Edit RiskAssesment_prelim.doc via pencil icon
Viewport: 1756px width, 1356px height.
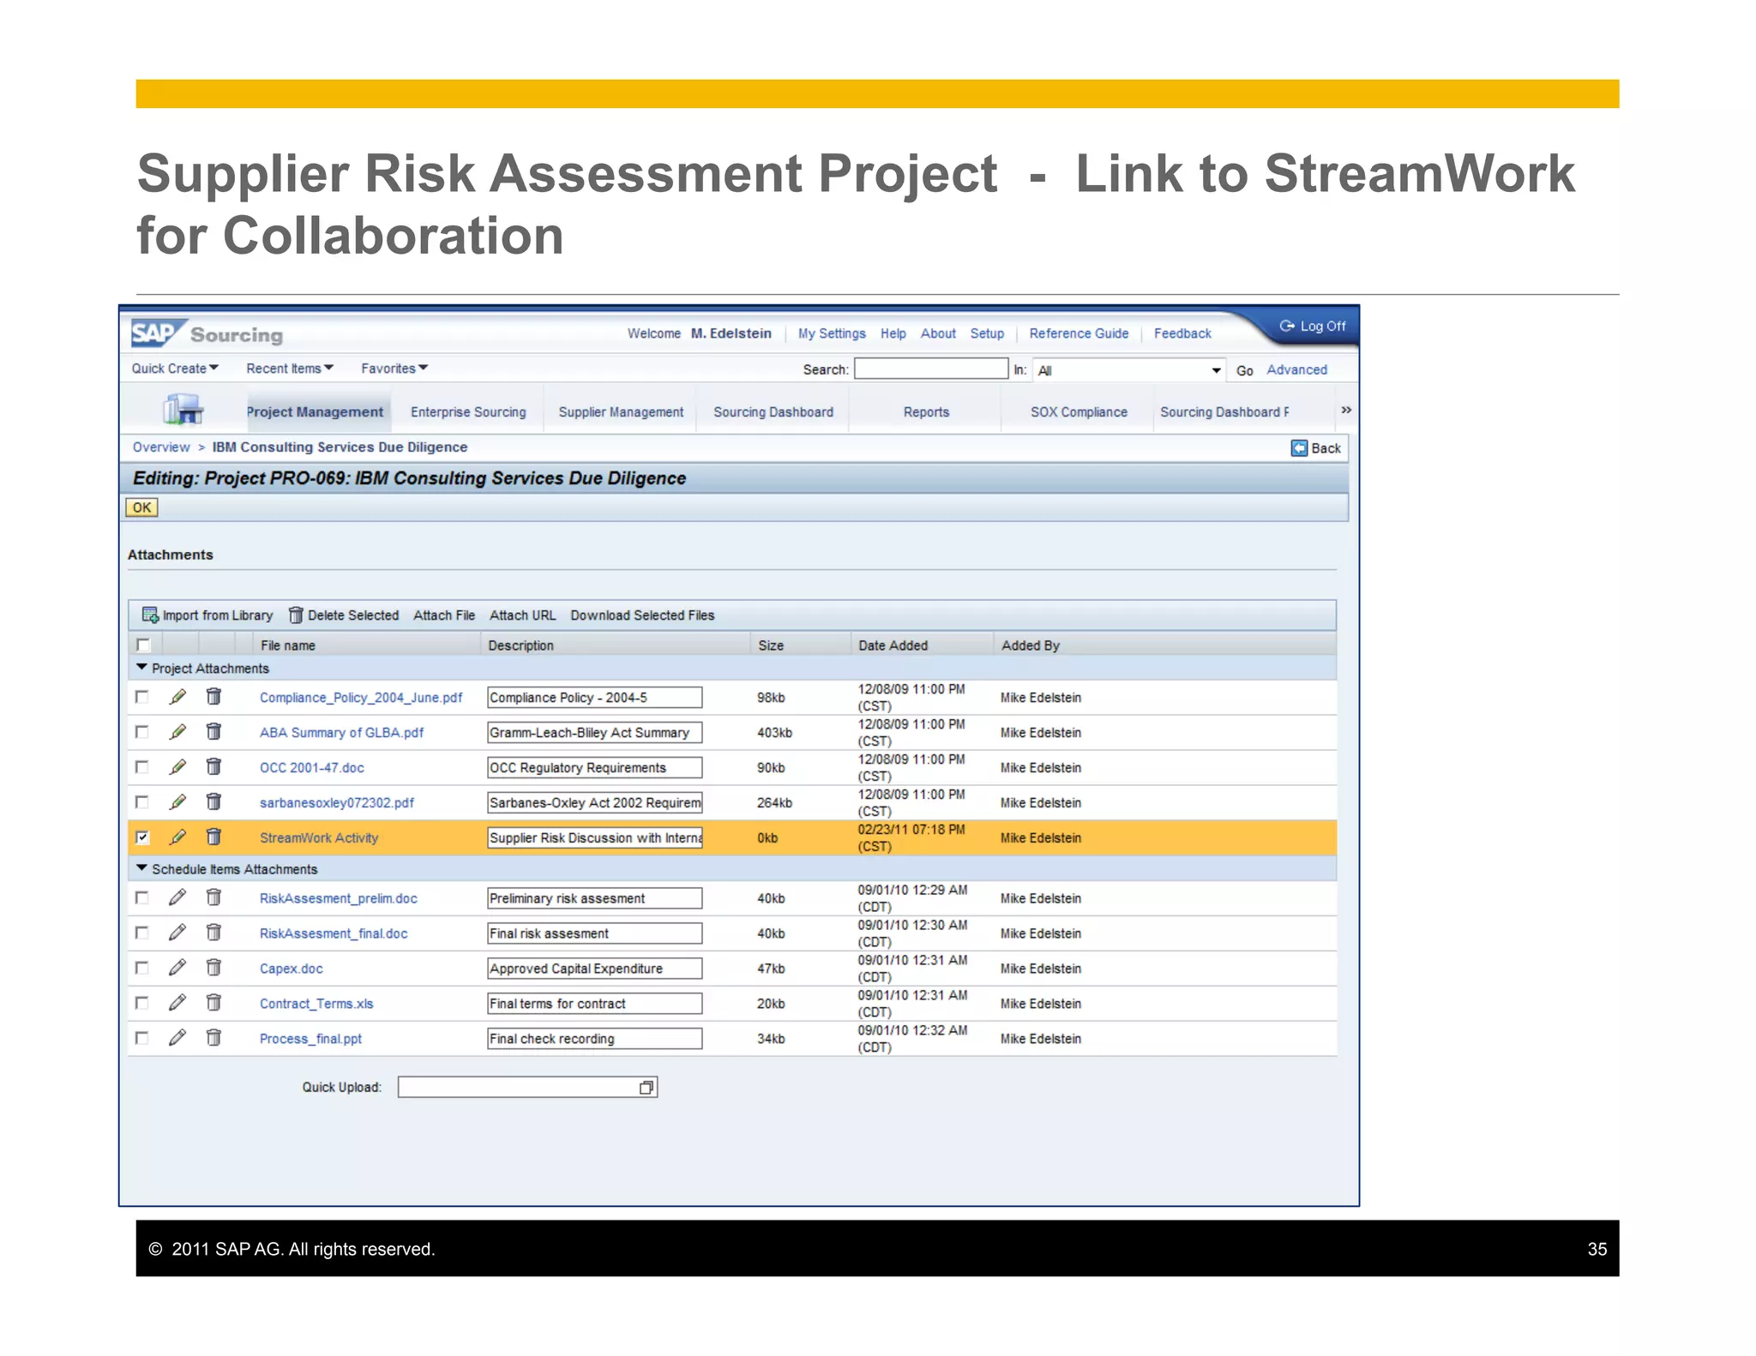(x=177, y=897)
